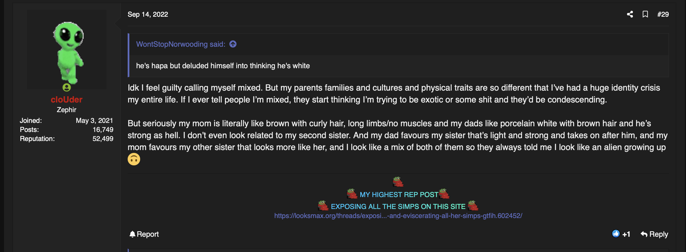Click the blue thumbs-up reaction icon
Screen dimensions: 686x252
(616, 234)
